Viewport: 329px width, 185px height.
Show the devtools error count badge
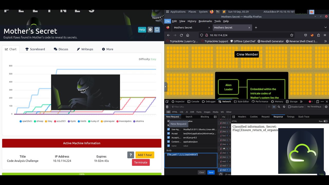coord(310,101)
